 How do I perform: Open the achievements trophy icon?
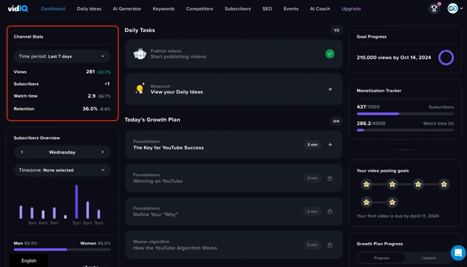(x=434, y=8)
